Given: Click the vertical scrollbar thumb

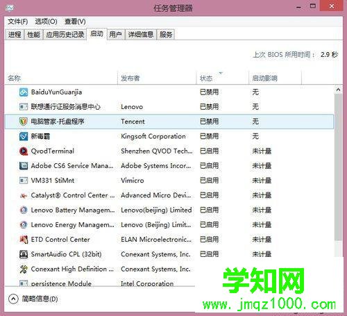Looking at the screenshot, I should point(338,167).
